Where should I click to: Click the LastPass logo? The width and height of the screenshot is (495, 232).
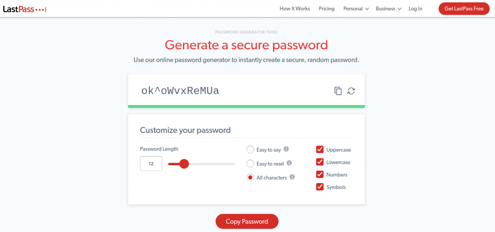click(24, 9)
